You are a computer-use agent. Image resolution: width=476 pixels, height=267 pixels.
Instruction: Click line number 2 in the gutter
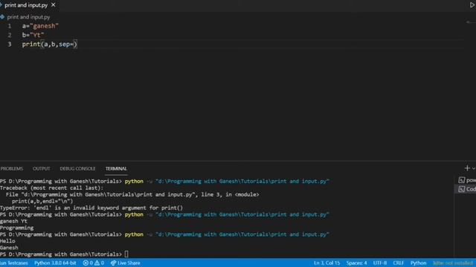(10, 35)
